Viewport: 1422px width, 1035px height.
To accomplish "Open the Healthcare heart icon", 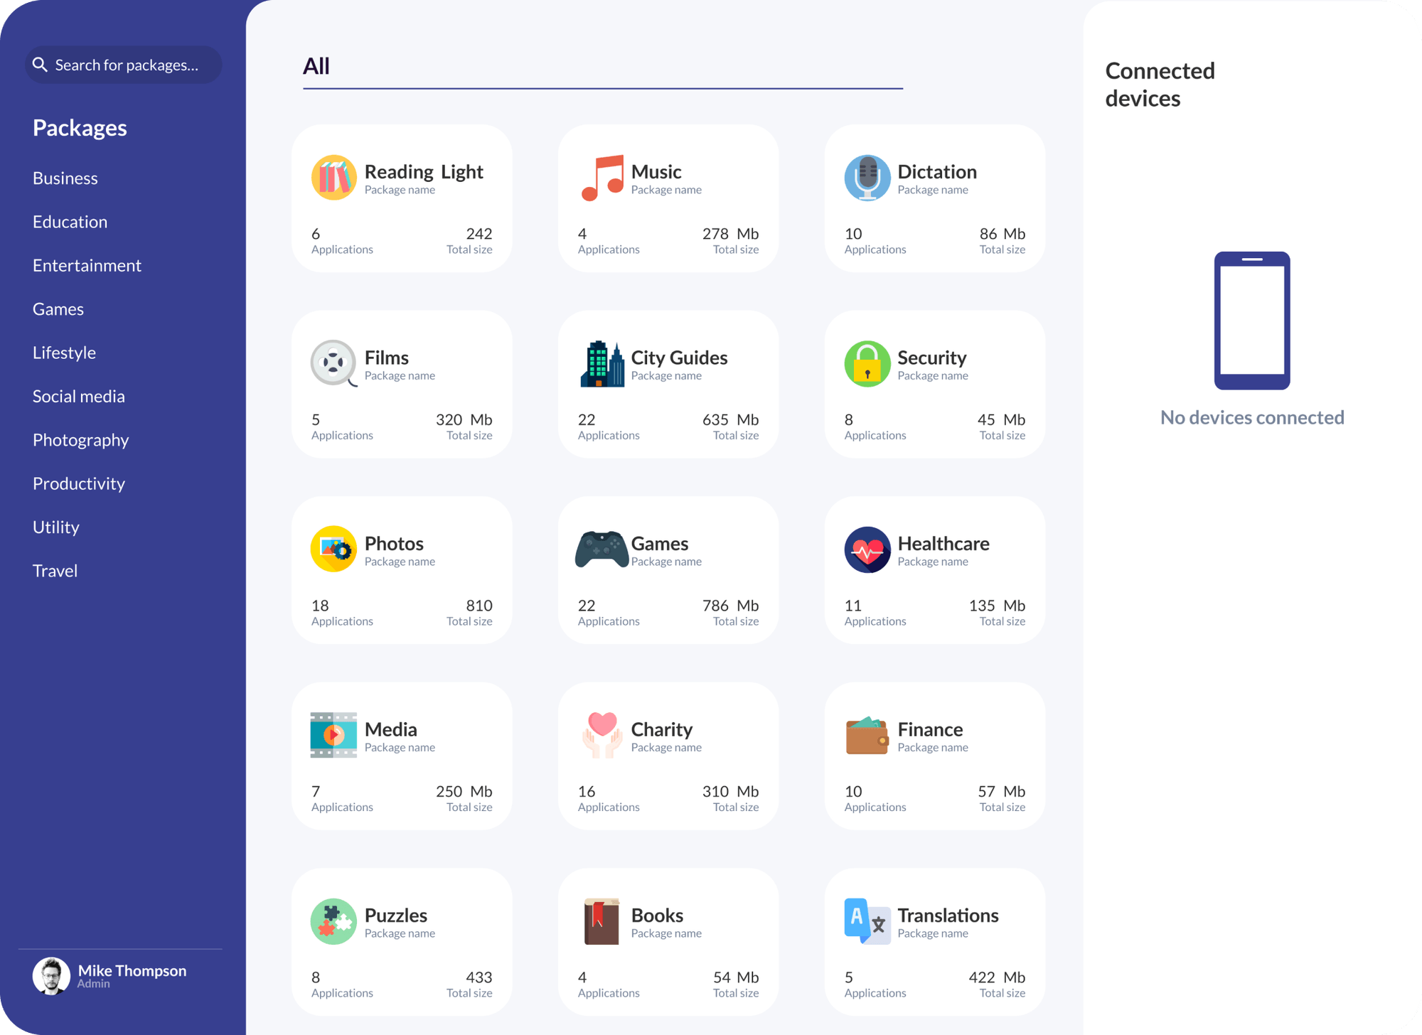I will pyautogui.click(x=867, y=549).
